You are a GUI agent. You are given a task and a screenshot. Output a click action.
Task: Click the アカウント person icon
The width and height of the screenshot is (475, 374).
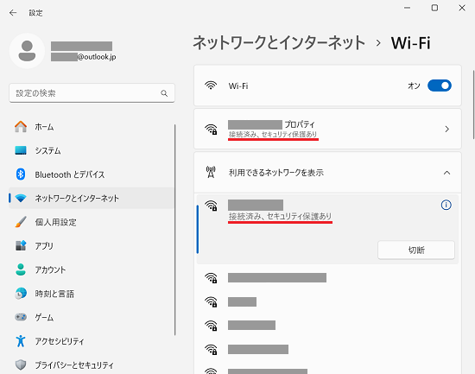coord(21,269)
